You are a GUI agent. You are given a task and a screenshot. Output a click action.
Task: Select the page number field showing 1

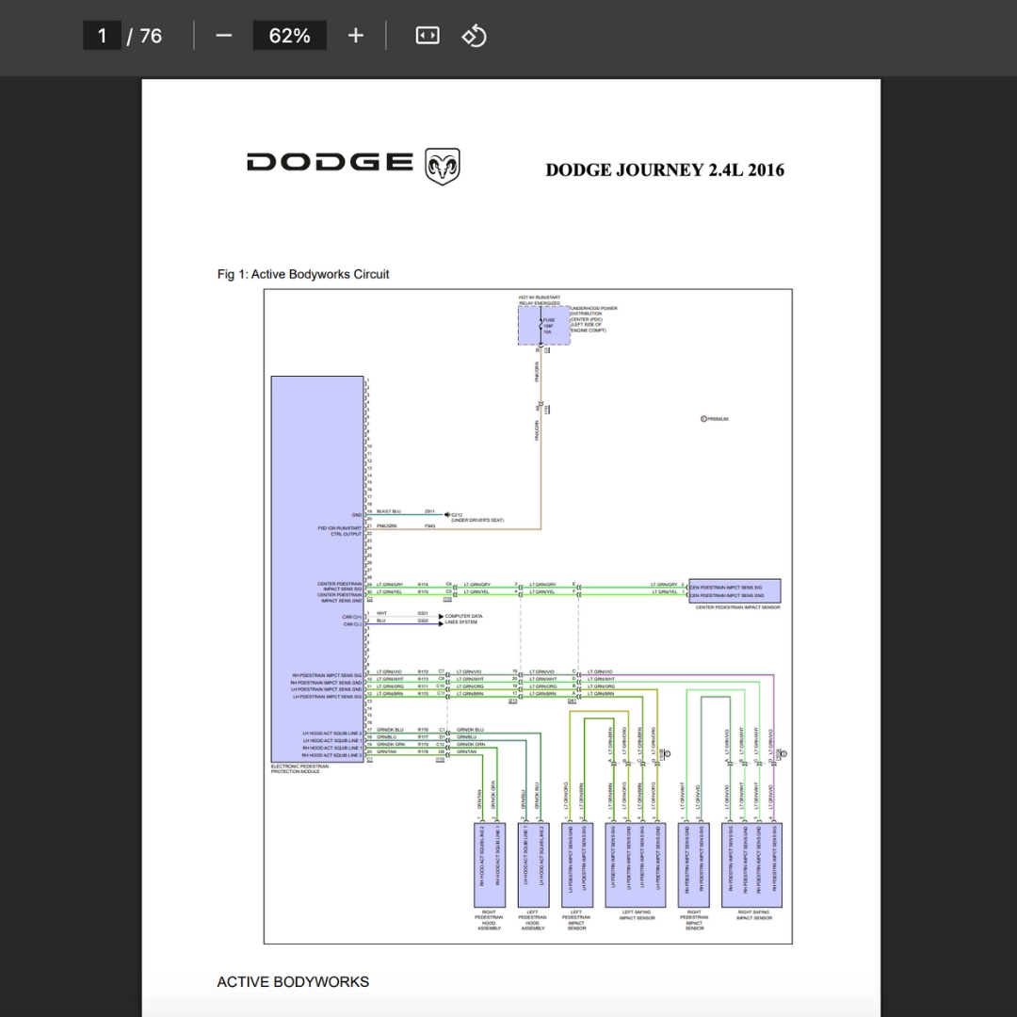[x=102, y=36]
